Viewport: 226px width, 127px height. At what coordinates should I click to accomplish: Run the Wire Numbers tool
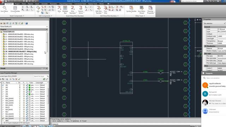(x=72, y=10)
